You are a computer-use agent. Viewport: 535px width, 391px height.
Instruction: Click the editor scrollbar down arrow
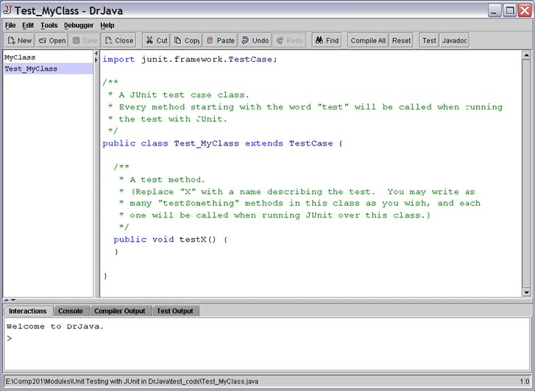(526, 292)
